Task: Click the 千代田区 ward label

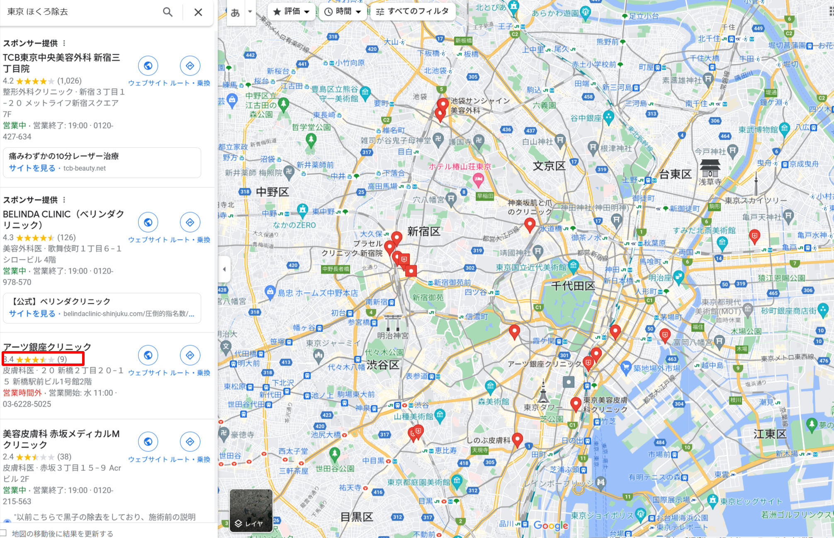Action: coord(573,286)
